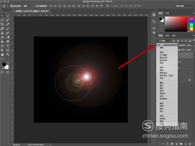Select the Path Selection tool

2,50
